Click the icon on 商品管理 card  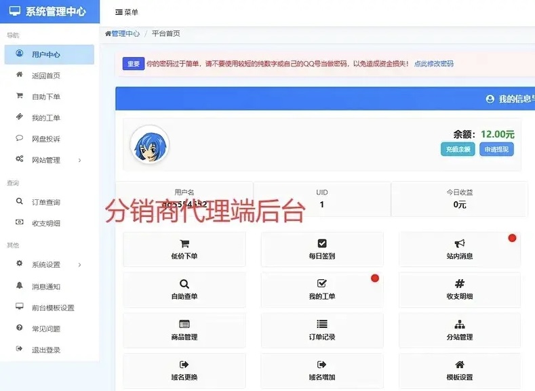tap(184, 324)
